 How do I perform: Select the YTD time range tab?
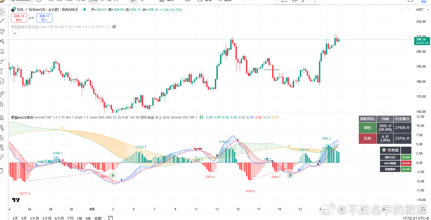(x=70, y=218)
